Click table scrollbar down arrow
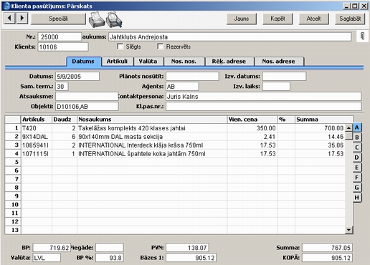 pyautogui.click(x=349, y=230)
